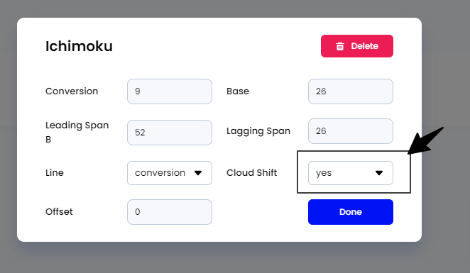Select the Leading Span B label
The width and height of the screenshot is (470, 273).
point(77,132)
